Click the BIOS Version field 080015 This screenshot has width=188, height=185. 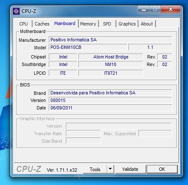tap(110, 100)
